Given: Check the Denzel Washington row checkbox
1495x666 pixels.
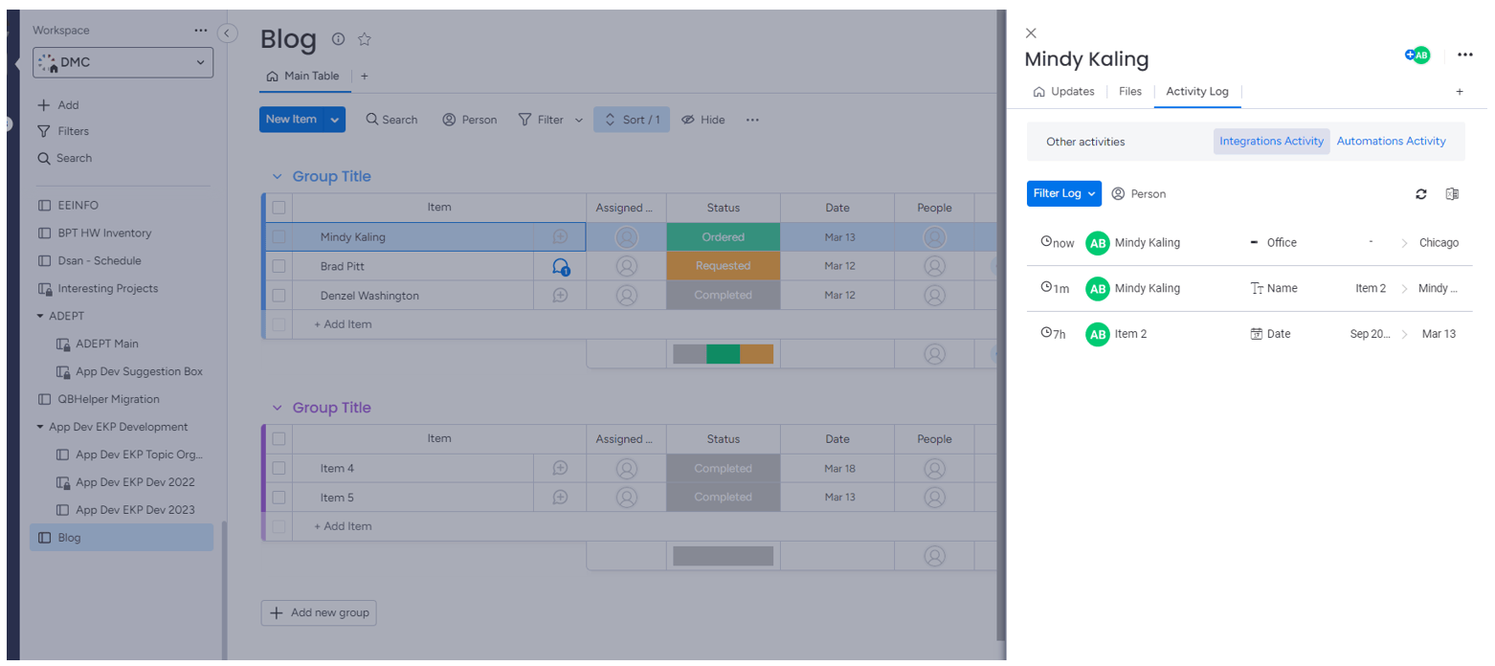Looking at the screenshot, I should (279, 296).
